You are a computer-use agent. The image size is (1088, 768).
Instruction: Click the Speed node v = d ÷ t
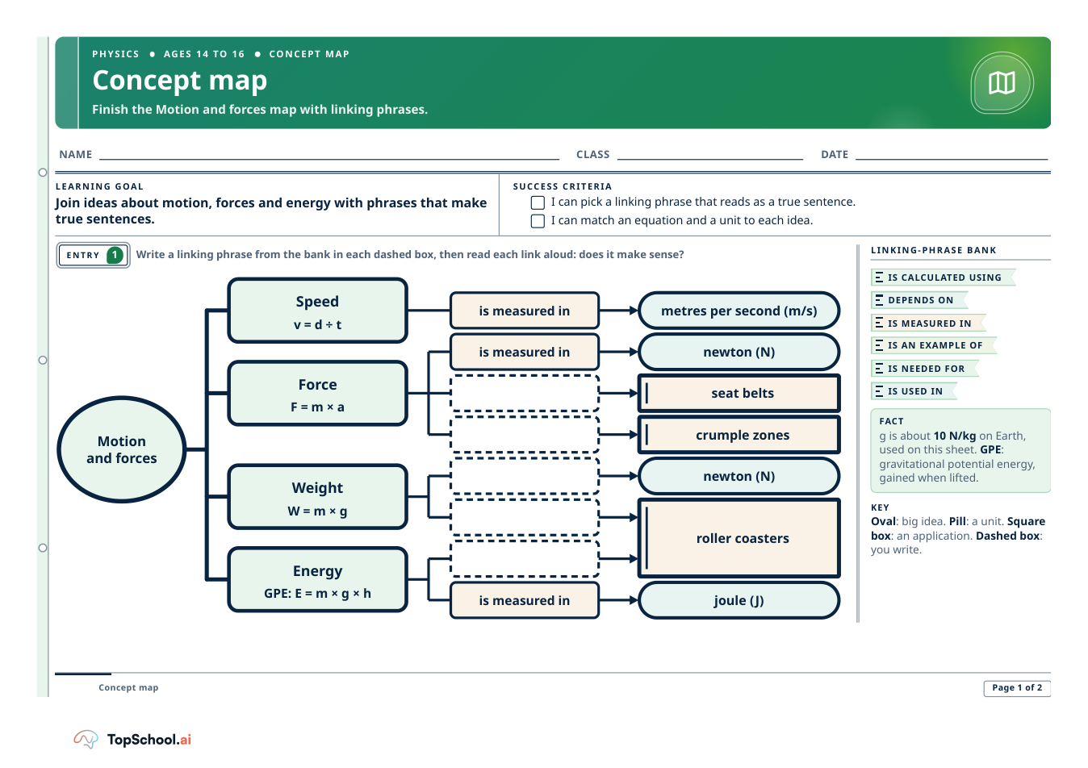tap(318, 311)
